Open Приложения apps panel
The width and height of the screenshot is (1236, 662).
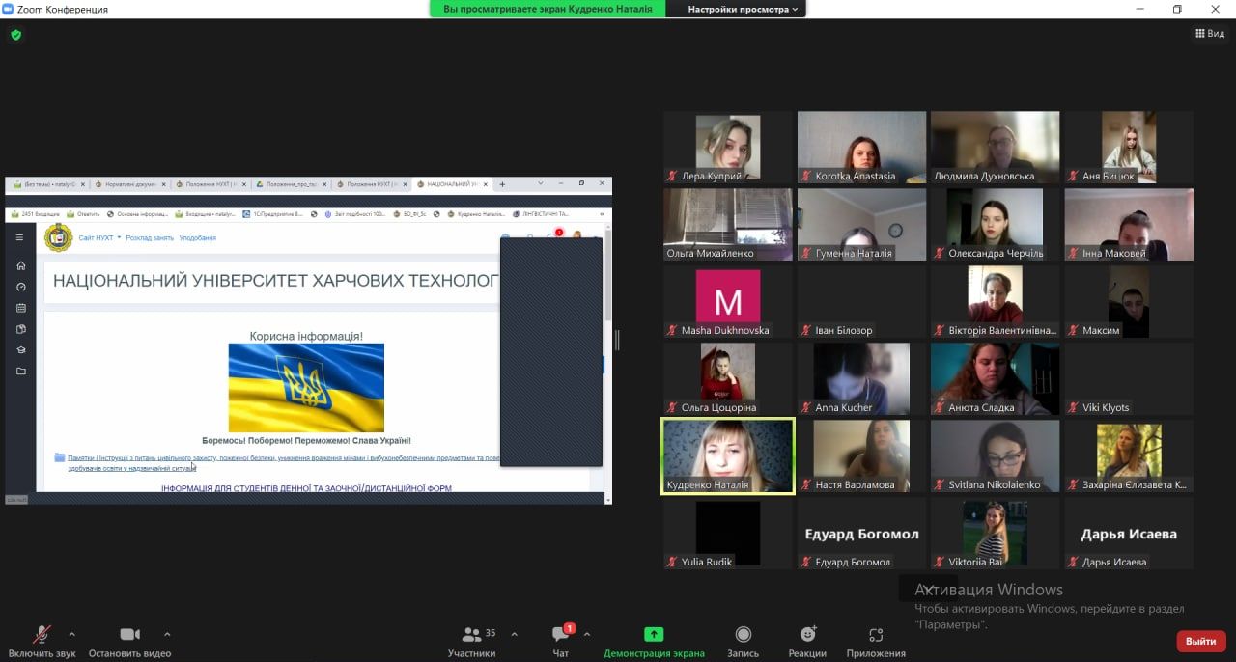tap(876, 642)
